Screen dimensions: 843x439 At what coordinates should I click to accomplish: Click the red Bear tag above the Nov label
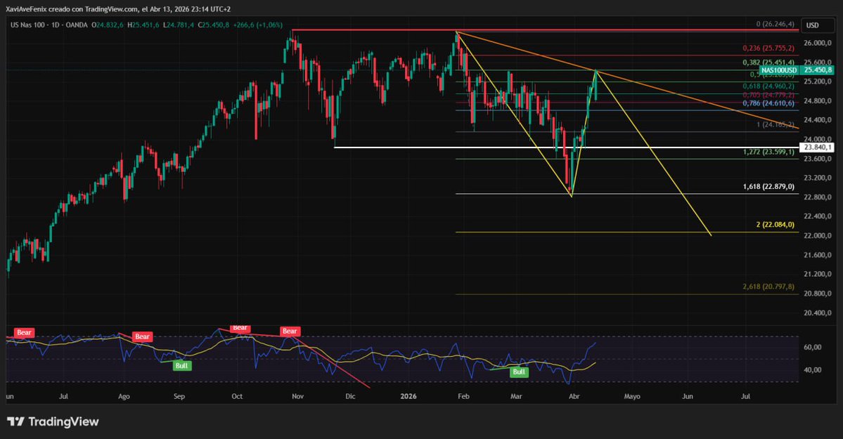[289, 332]
